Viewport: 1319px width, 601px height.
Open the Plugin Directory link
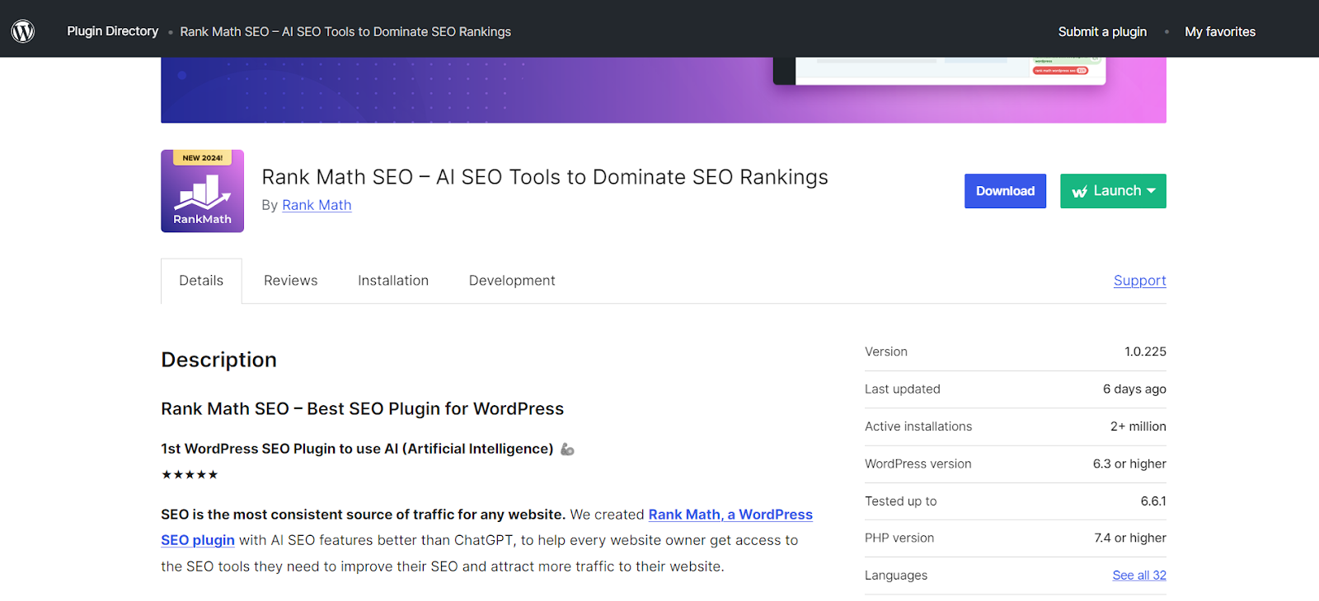coord(112,31)
